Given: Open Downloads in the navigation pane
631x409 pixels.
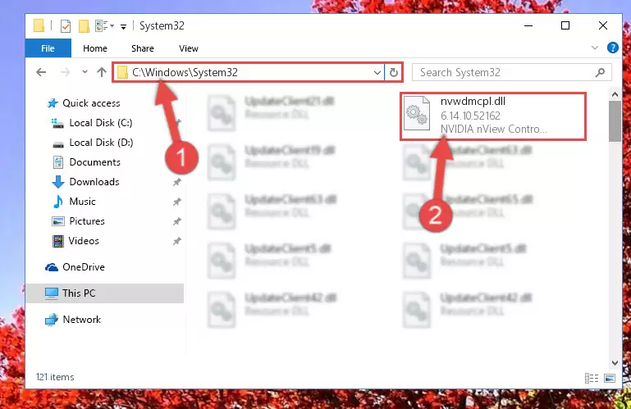Looking at the screenshot, I should pyautogui.click(x=85, y=182).
